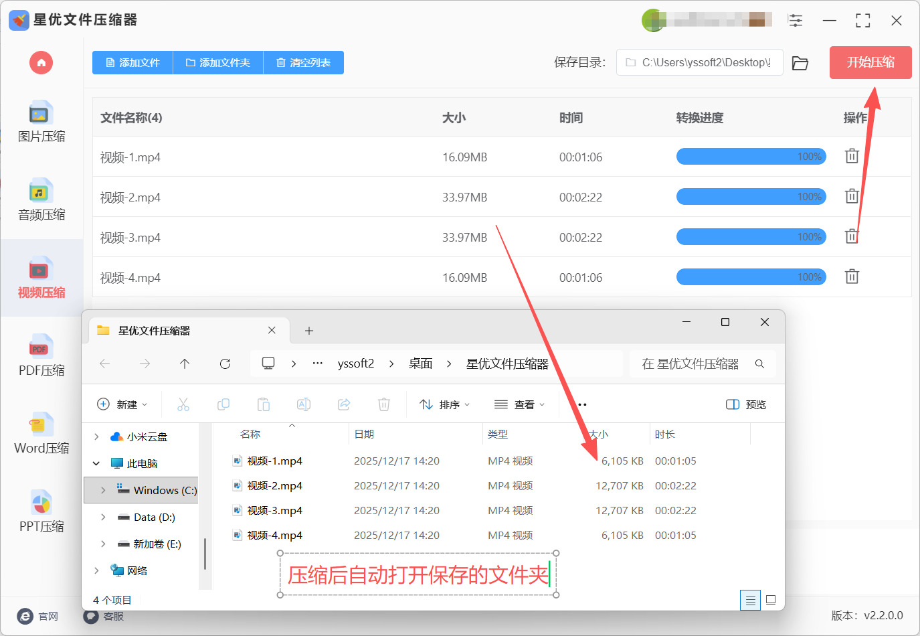The image size is (920, 636).
Task: Delete 视频-1.mp4 from compression list
Action: point(852,156)
